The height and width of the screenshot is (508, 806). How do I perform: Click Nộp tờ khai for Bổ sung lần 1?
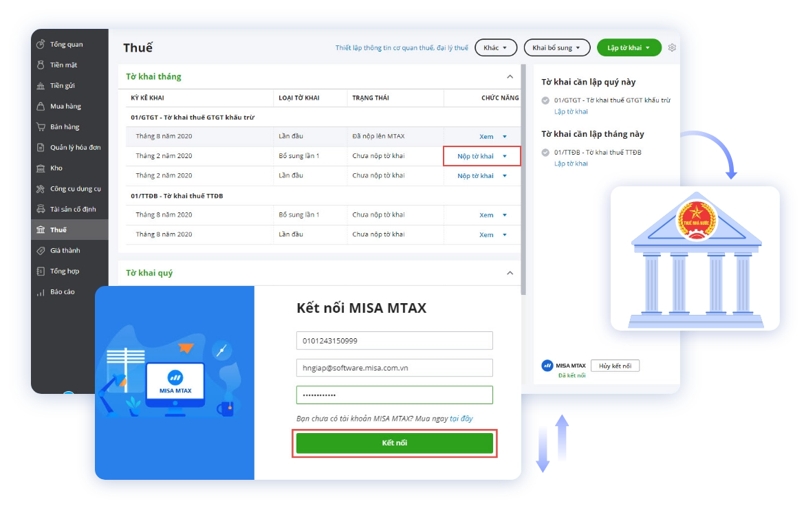click(475, 156)
